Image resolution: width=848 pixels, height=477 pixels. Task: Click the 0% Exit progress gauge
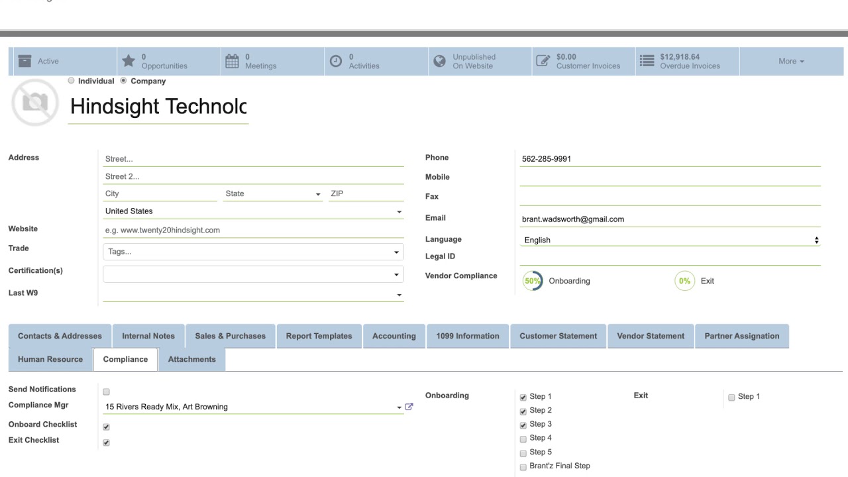[684, 281]
